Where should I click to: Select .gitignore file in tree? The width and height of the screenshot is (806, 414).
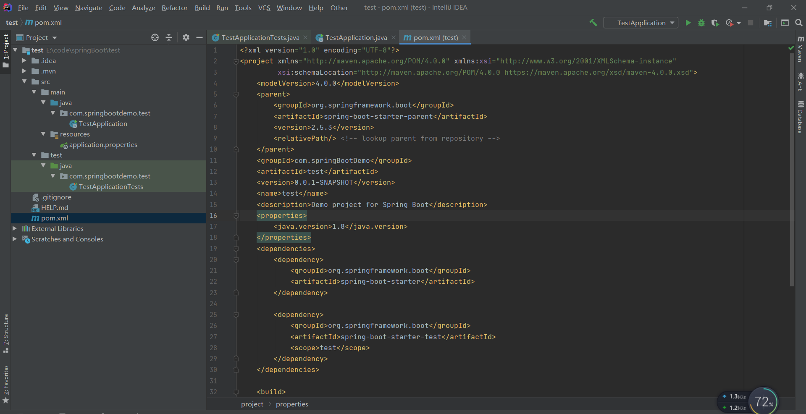point(56,197)
